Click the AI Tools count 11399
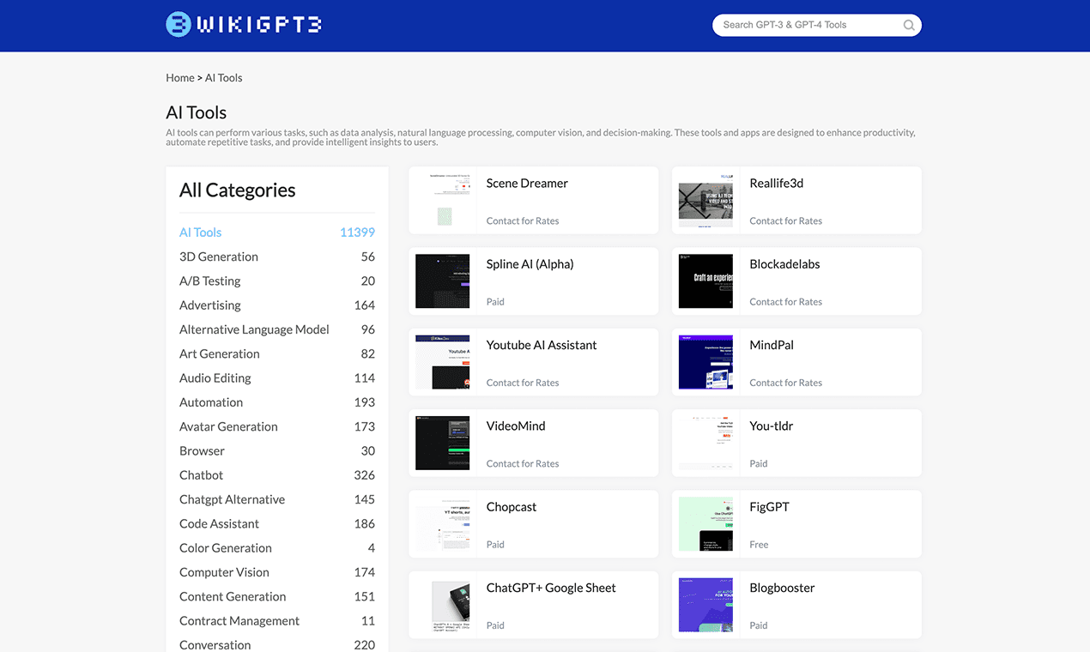Image resolution: width=1090 pixels, height=652 pixels. pos(357,232)
